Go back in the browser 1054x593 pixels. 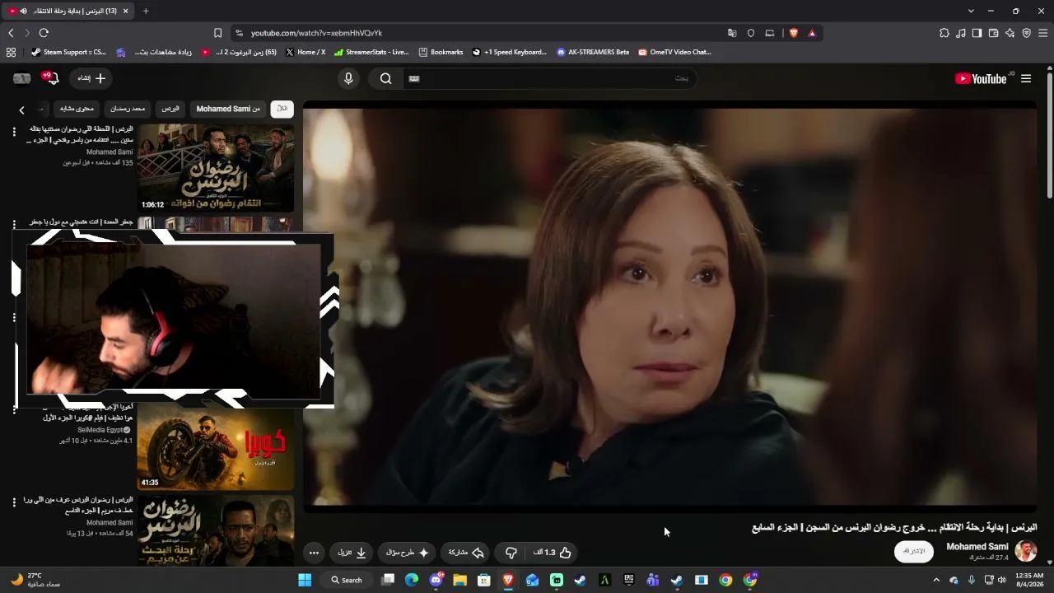pos(11,33)
